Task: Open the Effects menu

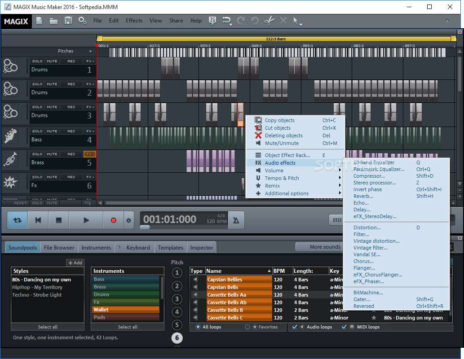Action: 134,21
